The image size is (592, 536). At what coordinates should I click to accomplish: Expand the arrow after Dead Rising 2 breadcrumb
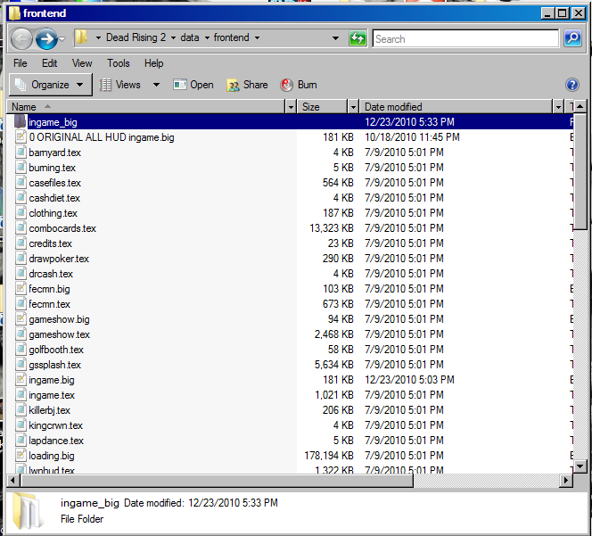[x=173, y=38]
